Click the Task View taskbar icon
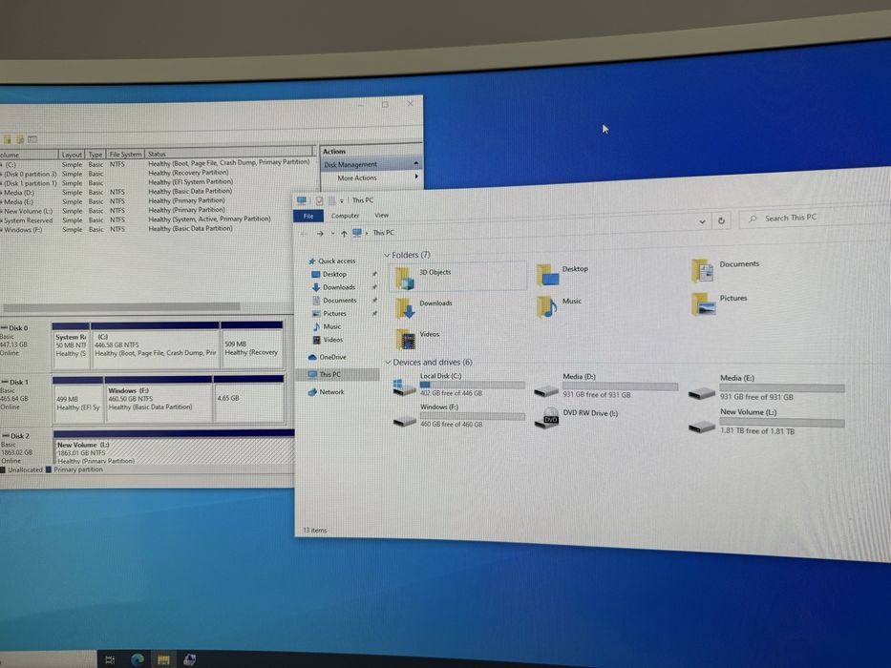This screenshot has height=668, width=891. pos(110,659)
